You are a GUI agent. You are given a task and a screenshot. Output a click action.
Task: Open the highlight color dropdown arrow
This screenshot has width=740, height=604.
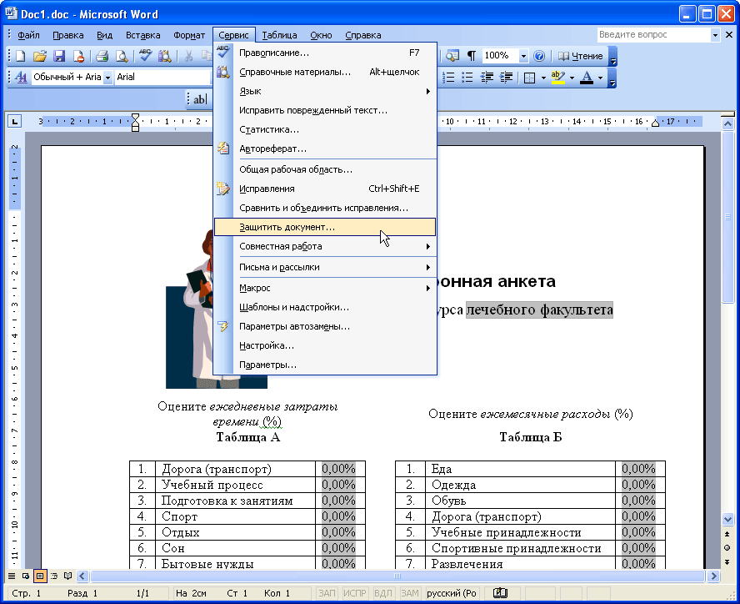click(x=572, y=78)
